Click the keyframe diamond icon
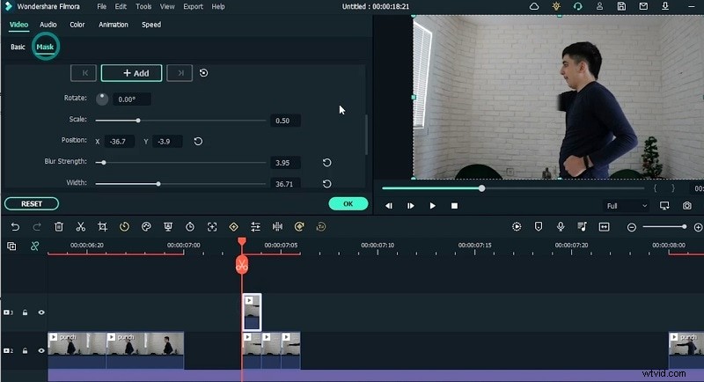 tap(233, 227)
